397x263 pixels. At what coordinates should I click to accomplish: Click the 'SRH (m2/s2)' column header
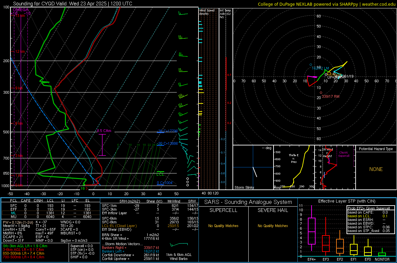(x=130, y=201)
